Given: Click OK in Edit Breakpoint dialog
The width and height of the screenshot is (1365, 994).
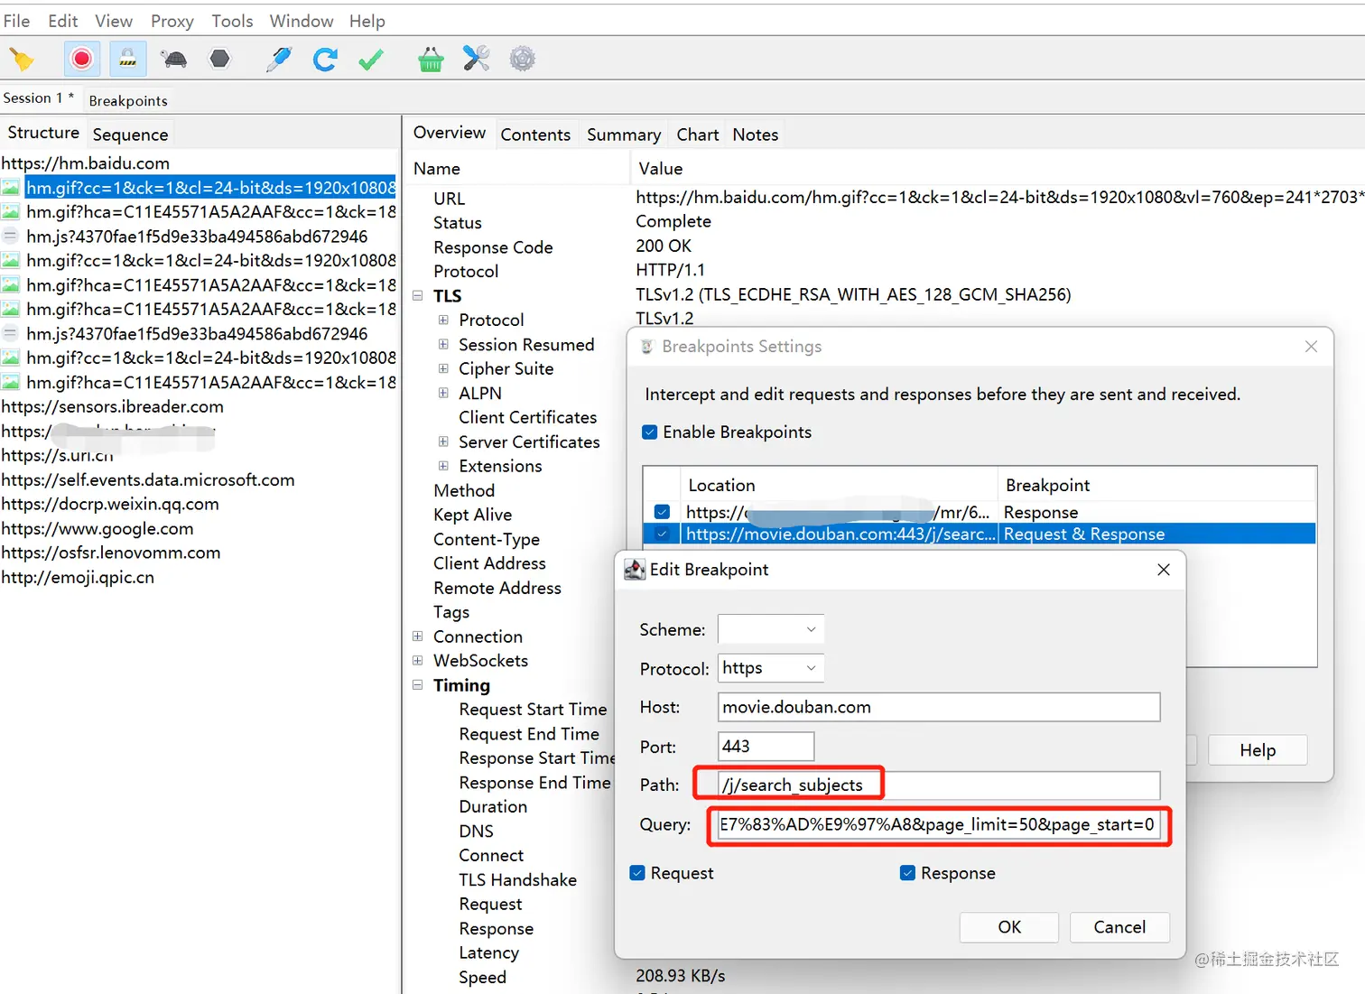Looking at the screenshot, I should [x=1009, y=927].
